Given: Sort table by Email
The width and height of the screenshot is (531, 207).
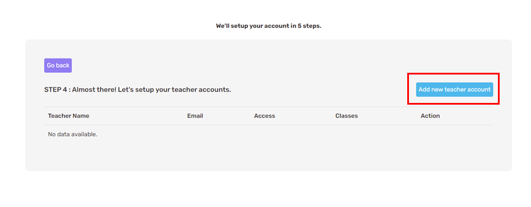Looking at the screenshot, I should (x=195, y=116).
